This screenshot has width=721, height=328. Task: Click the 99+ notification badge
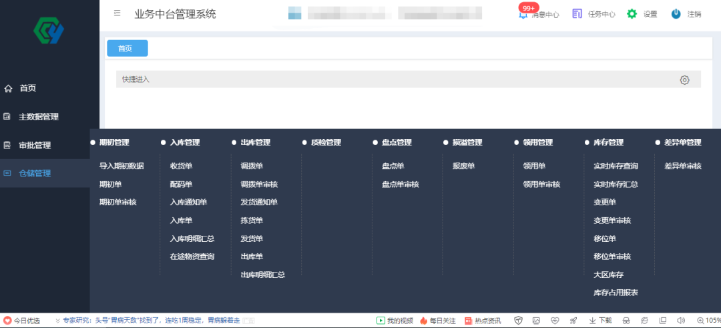(x=528, y=8)
